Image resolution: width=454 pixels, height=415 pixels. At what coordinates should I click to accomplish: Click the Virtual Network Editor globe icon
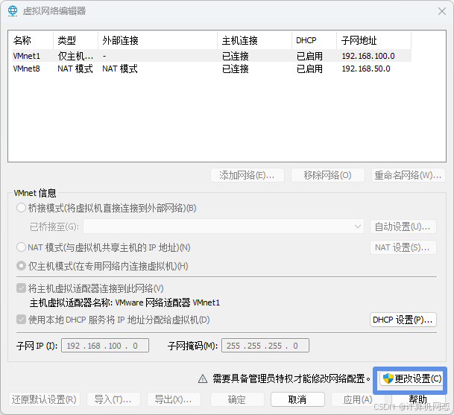point(13,11)
